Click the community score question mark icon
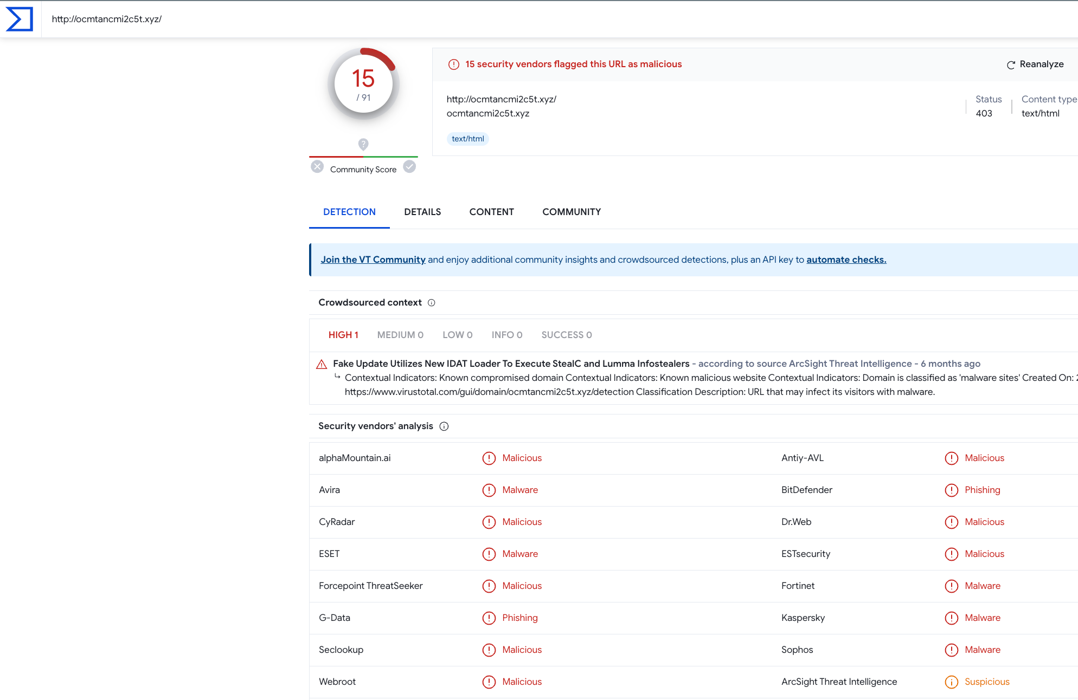This screenshot has height=700, width=1078. [363, 144]
